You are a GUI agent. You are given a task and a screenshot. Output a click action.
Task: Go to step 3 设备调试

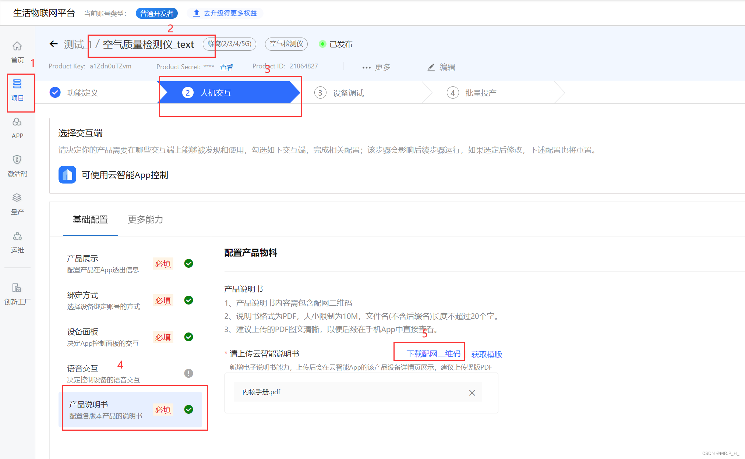point(348,93)
